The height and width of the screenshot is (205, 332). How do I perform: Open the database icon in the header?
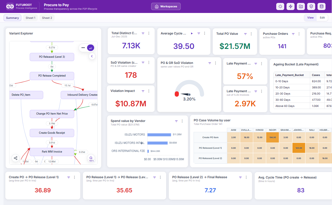(x=321, y=6)
